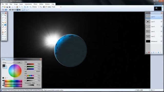Screen dimensions: 164x92
Task: Select the Clone Stamp tool
Action: pos(3,32)
